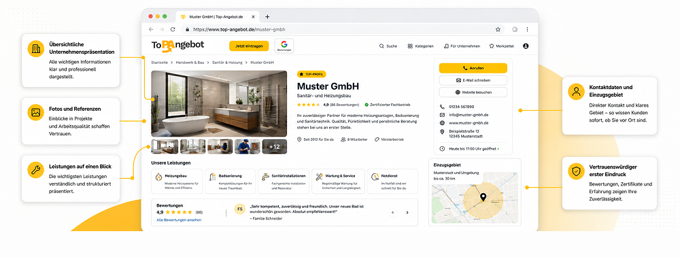Click the yellow Anrufen button
The width and height of the screenshot is (680, 257).
pyautogui.click(x=473, y=68)
